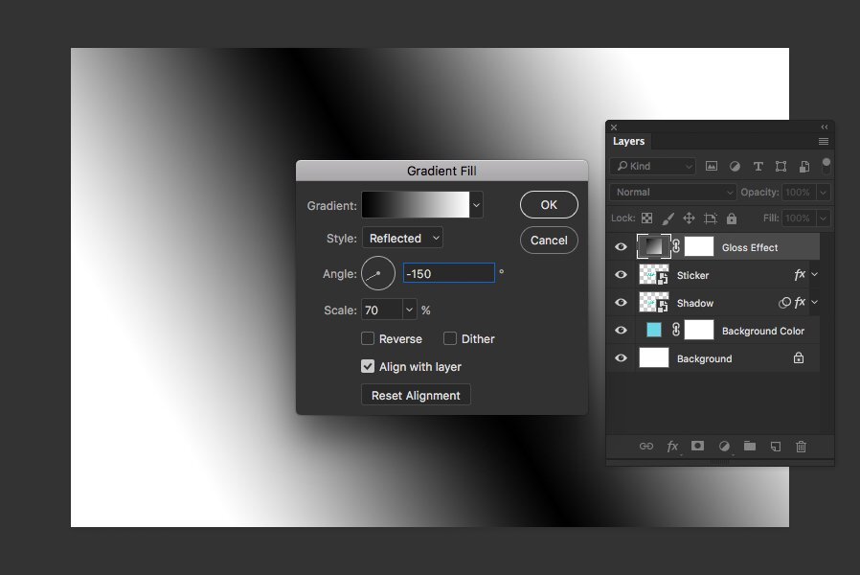Click OK in Gradient Fill dialog

(549, 205)
